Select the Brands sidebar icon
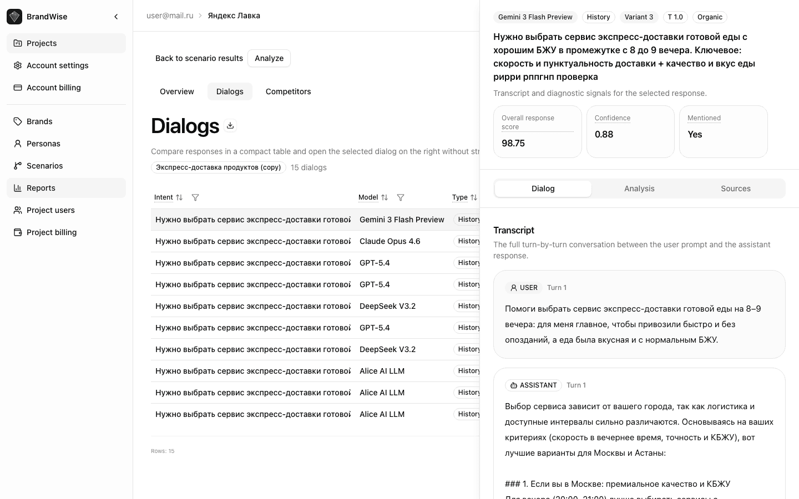Image resolution: width=799 pixels, height=499 pixels. tap(17, 121)
